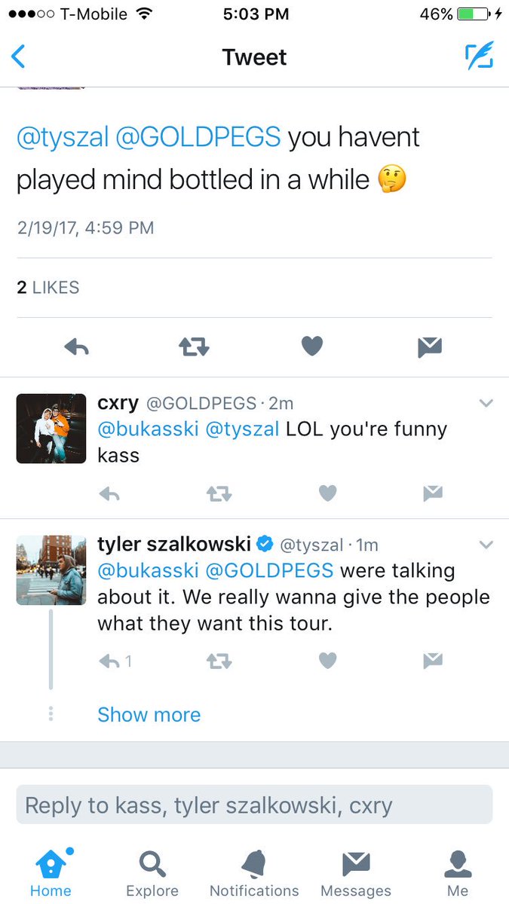This screenshot has height=904, width=509.
Task: Open dropdown chevron on tyler szalkowski's tweet
Action: [x=486, y=544]
